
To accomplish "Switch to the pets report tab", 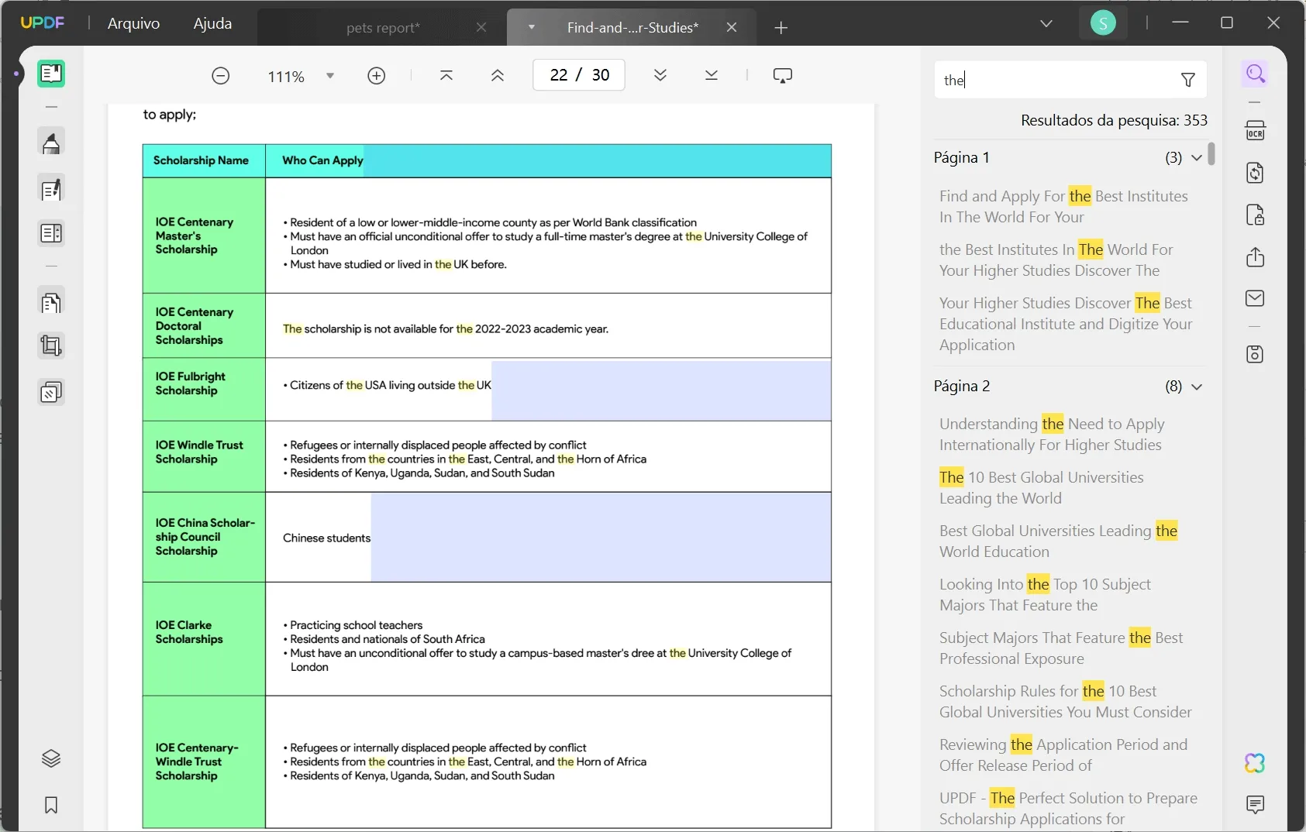I will [383, 28].
